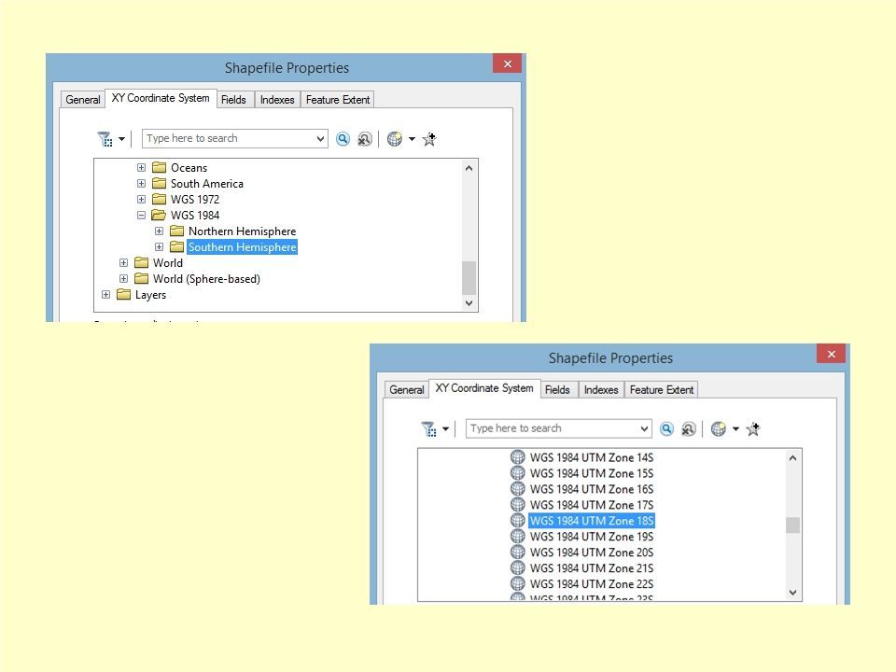The image size is (896, 672).
Task: Expand World (Sphere-based) folder
Action: [123, 279]
